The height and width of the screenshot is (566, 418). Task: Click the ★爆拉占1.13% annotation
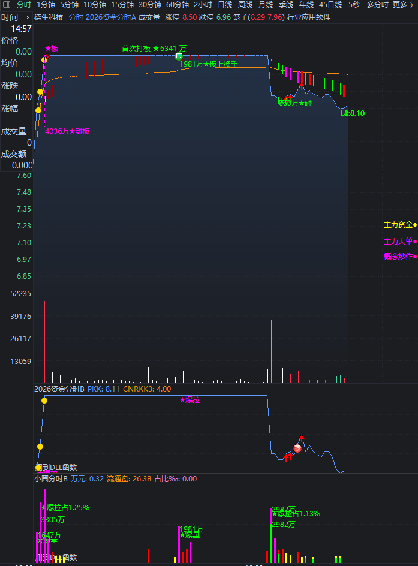(x=296, y=514)
